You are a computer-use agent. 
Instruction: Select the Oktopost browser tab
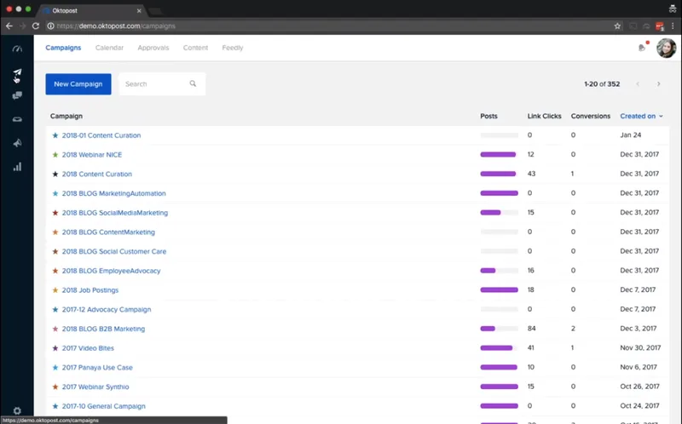tap(91, 10)
